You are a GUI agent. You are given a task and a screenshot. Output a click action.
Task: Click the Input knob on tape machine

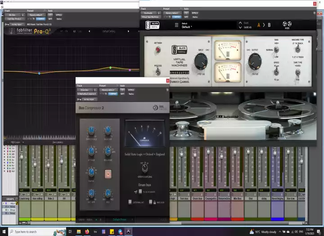click(x=201, y=61)
